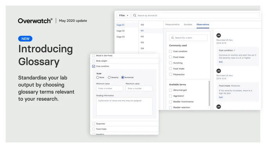Click the 'Coat condition: 2' observation text
This screenshot has height=149, width=266.
[x=227, y=51]
